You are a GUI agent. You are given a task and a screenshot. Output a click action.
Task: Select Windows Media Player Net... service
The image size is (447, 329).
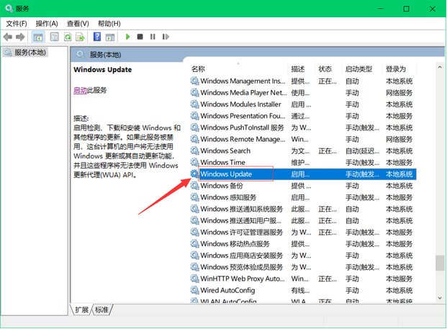303,93
